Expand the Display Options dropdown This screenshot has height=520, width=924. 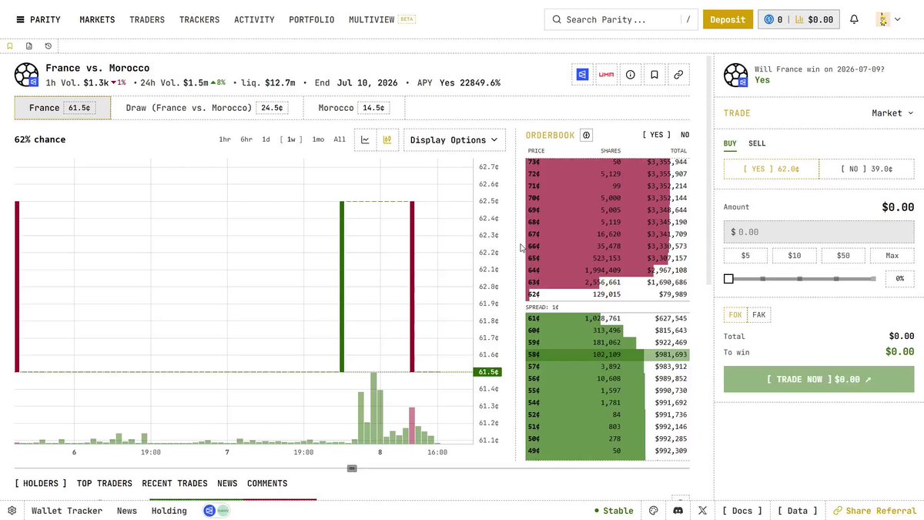point(454,139)
